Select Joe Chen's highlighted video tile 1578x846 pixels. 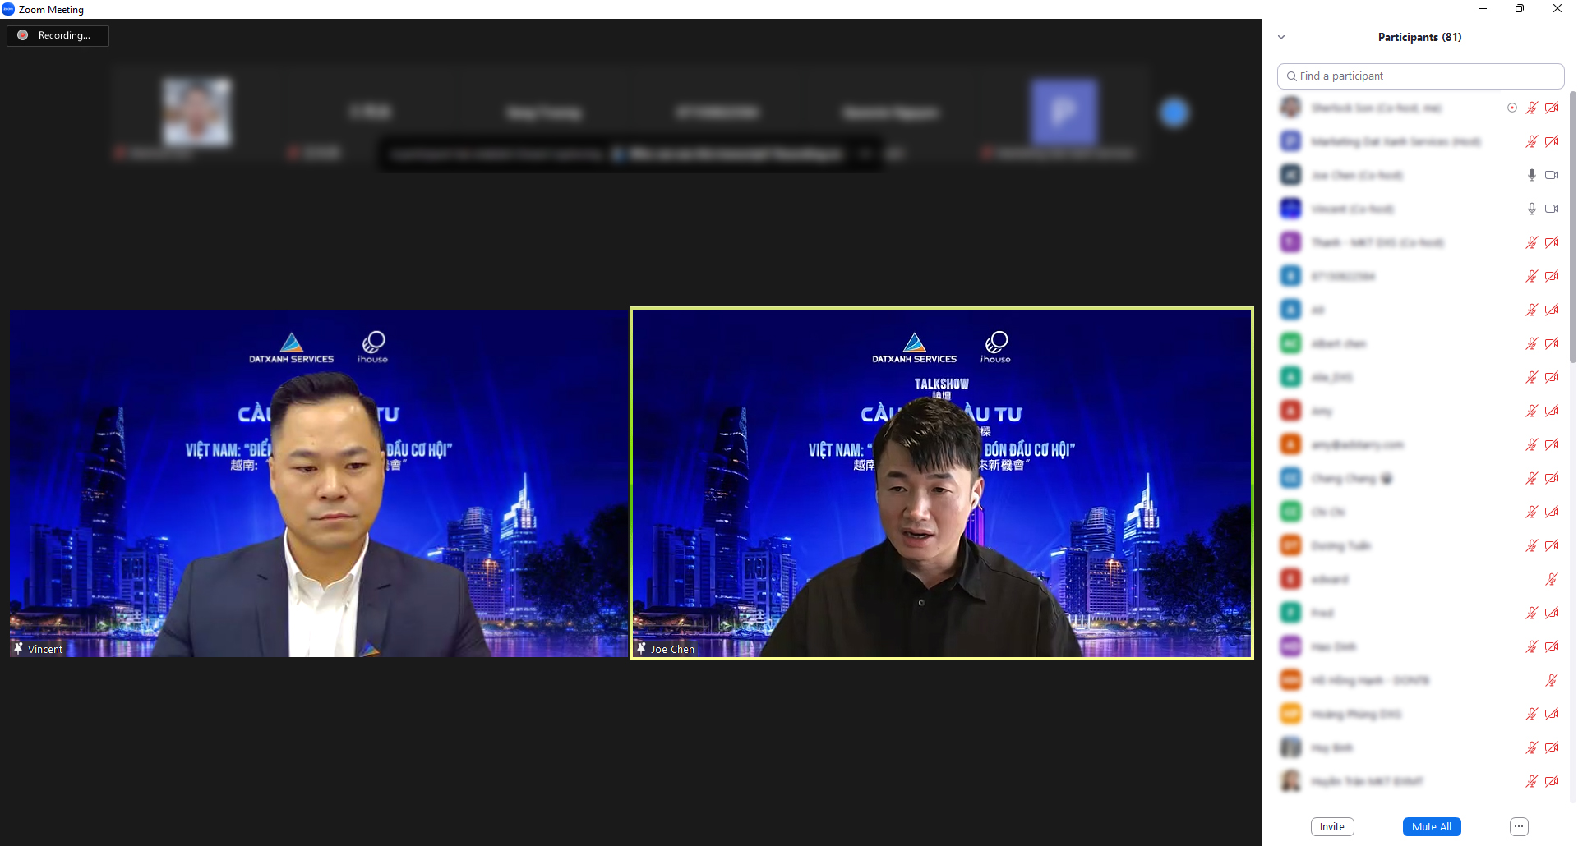click(x=942, y=483)
